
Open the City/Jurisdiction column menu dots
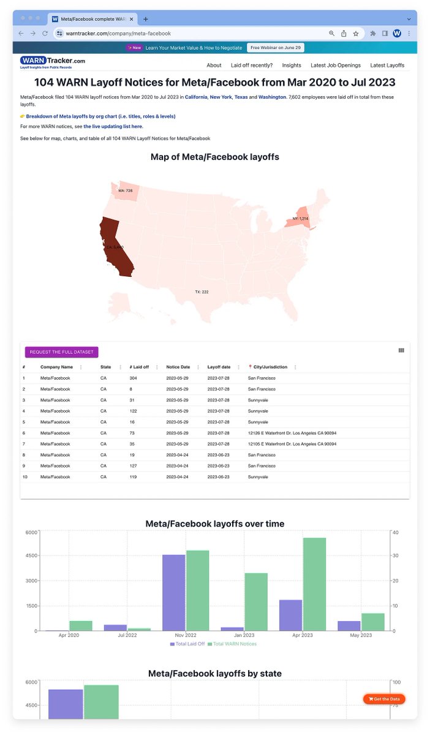pyautogui.click(x=295, y=367)
